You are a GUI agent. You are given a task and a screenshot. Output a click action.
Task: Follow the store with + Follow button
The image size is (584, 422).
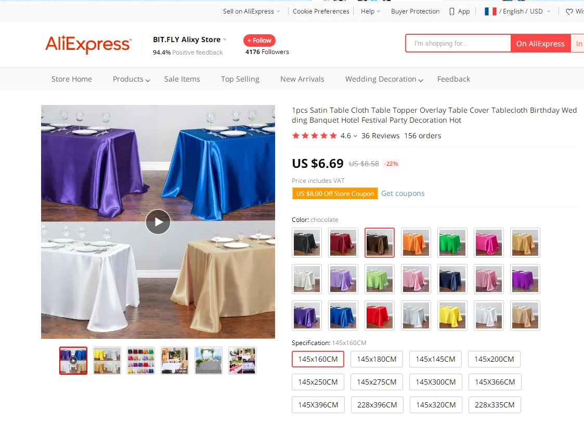[x=259, y=40]
